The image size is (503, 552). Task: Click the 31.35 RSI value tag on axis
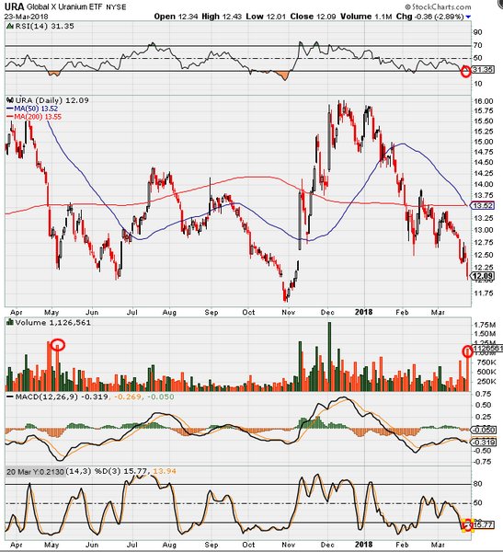pyautogui.click(x=483, y=70)
